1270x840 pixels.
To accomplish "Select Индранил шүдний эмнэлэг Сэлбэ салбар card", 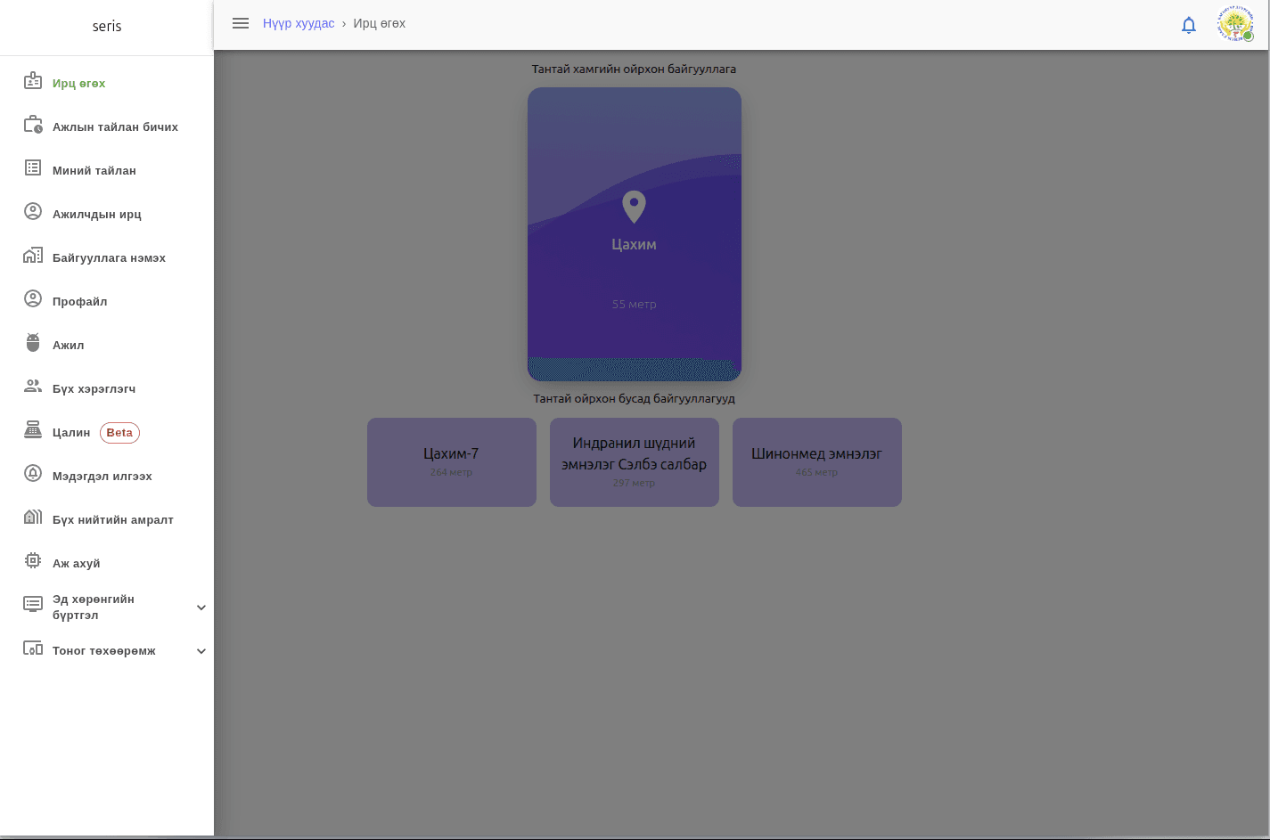I will pyautogui.click(x=635, y=462).
